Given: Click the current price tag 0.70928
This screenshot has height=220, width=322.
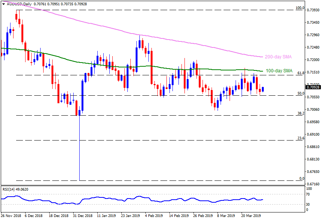Looking at the screenshot, I should point(313,87).
